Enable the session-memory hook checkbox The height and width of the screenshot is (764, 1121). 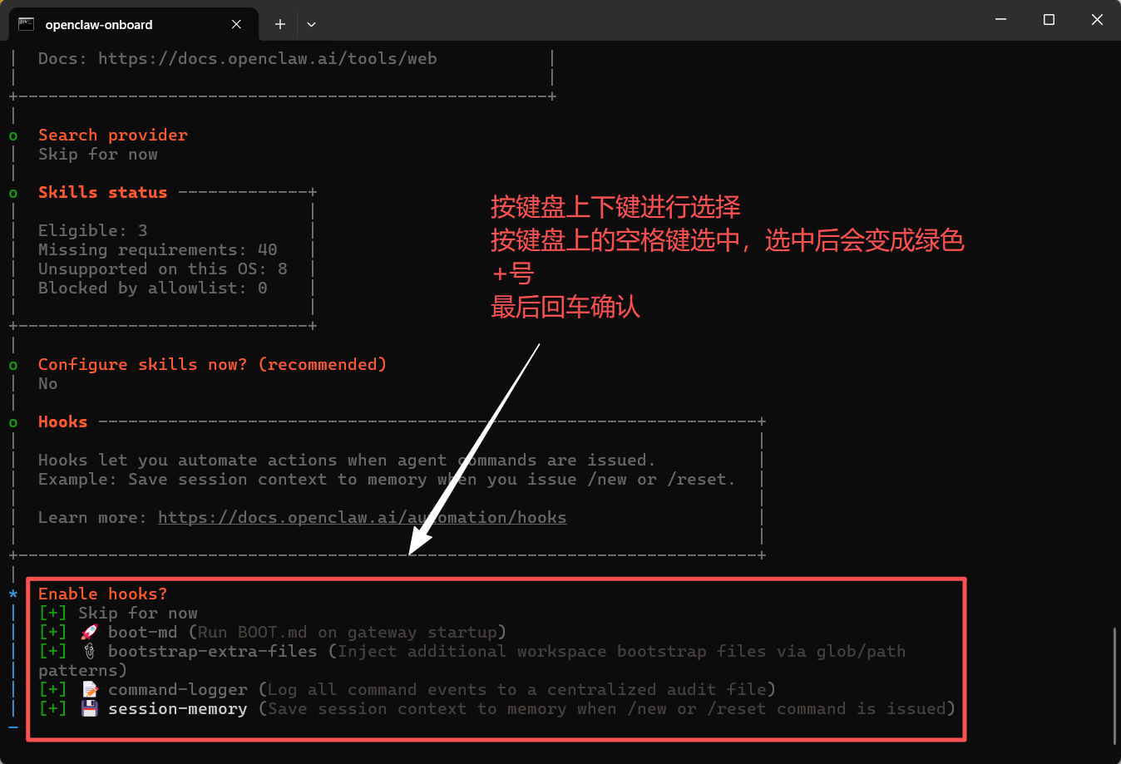tap(52, 709)
